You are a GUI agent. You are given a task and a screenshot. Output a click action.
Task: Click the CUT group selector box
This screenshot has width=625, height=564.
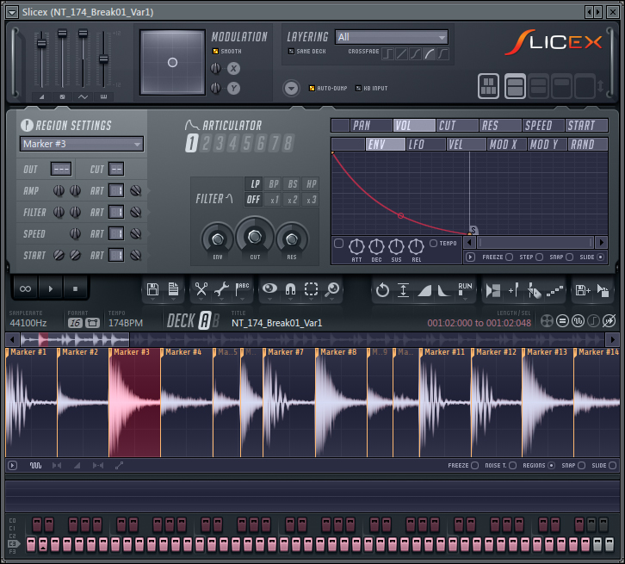(116, 169)
